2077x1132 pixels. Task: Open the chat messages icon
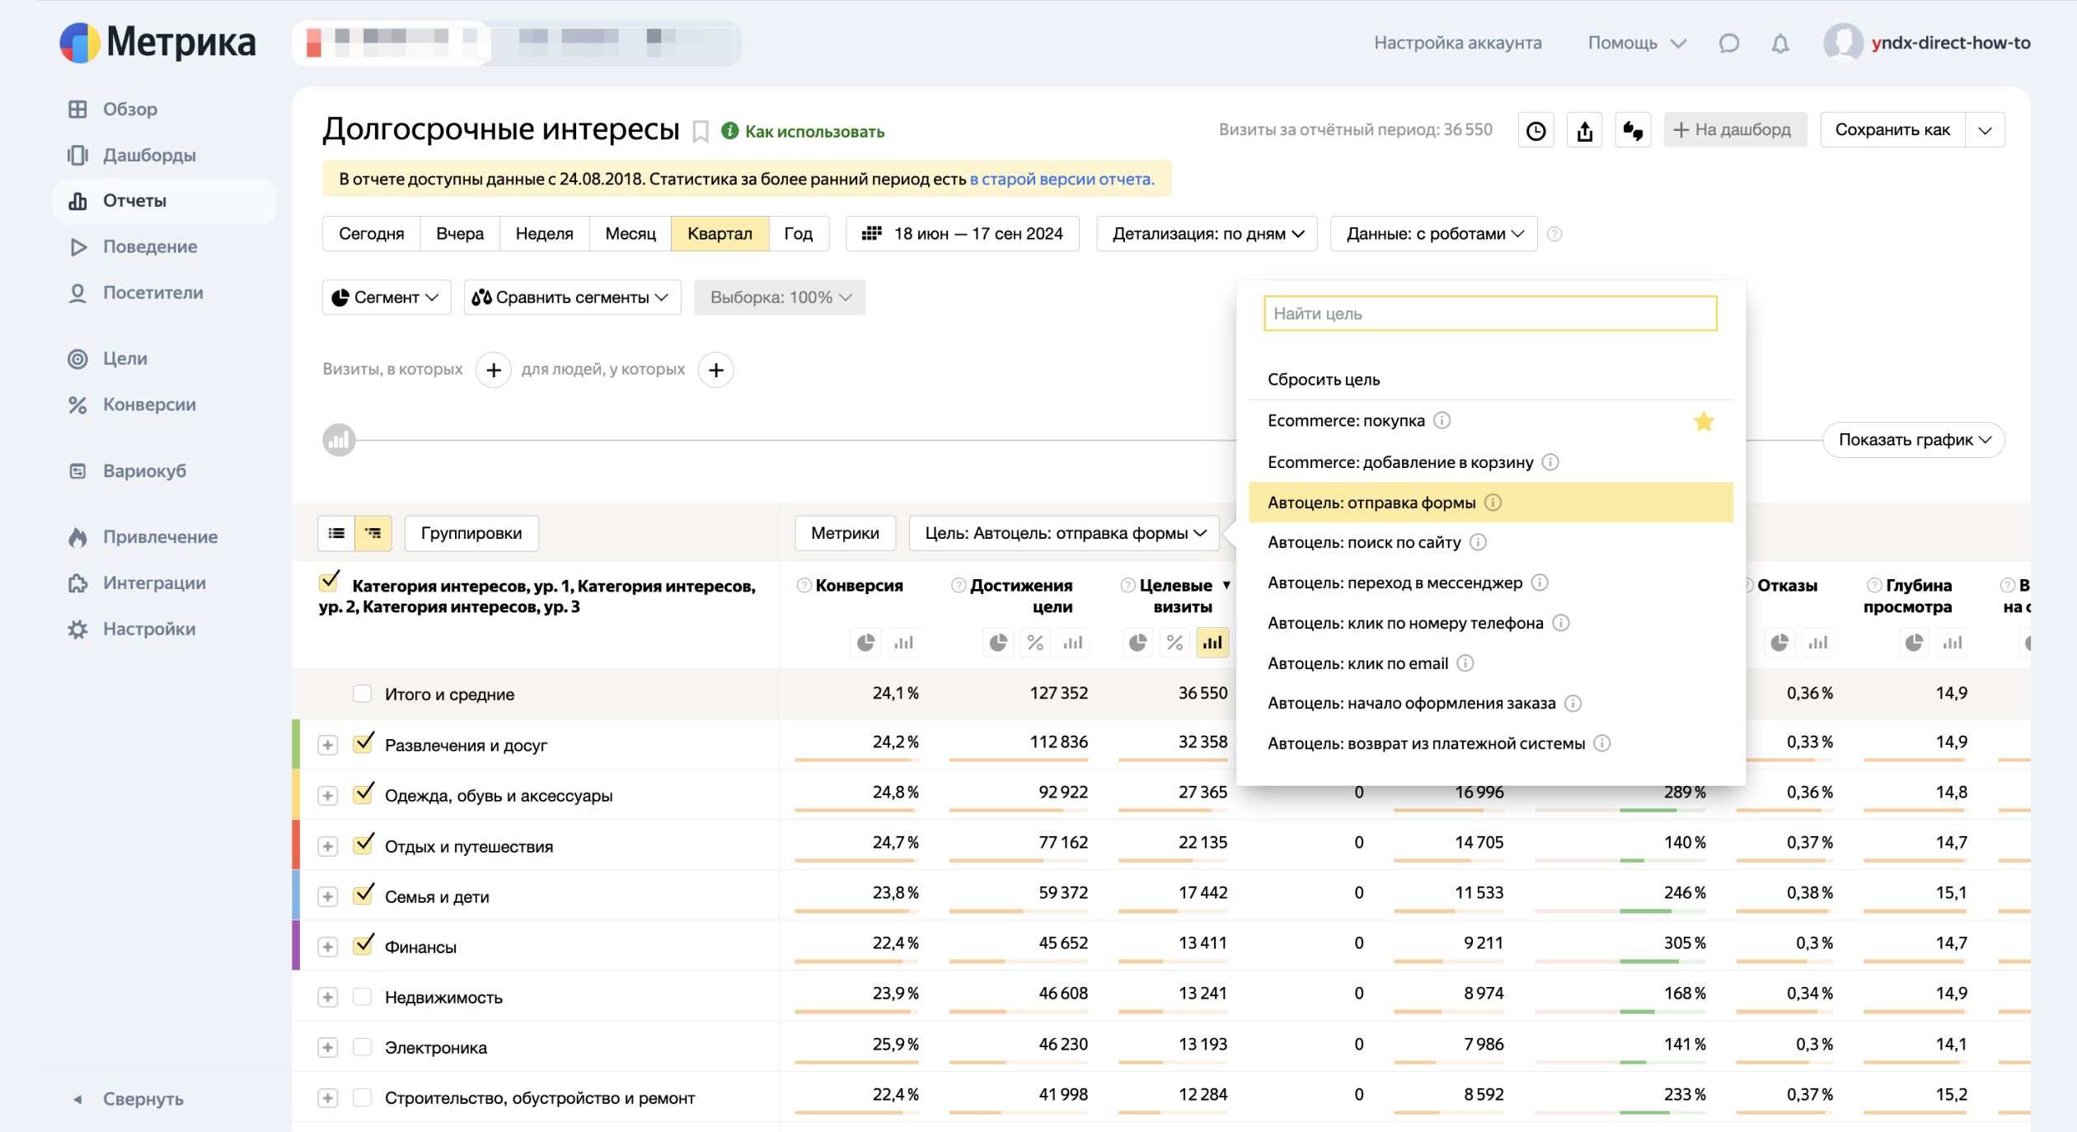1728,43
